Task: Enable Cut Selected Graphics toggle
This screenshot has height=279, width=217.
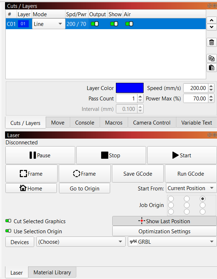Action: point(8,221)
